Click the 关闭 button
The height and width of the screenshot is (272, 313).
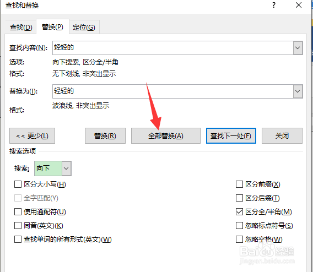(x=282, y=136)
